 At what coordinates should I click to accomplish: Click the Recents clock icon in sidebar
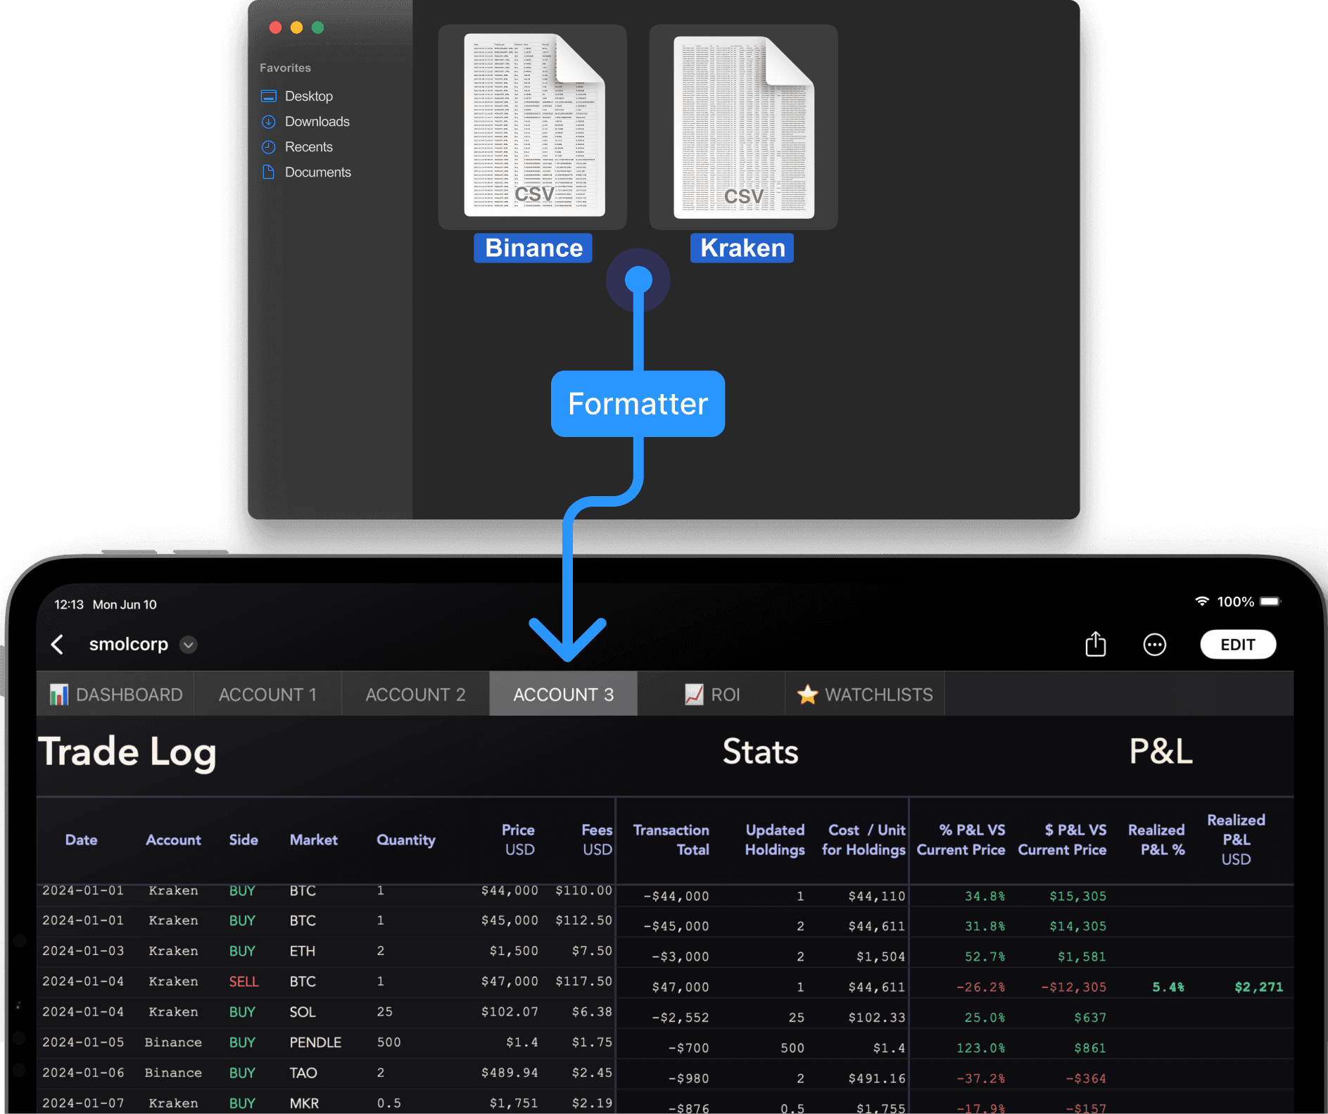click(269, 146)
